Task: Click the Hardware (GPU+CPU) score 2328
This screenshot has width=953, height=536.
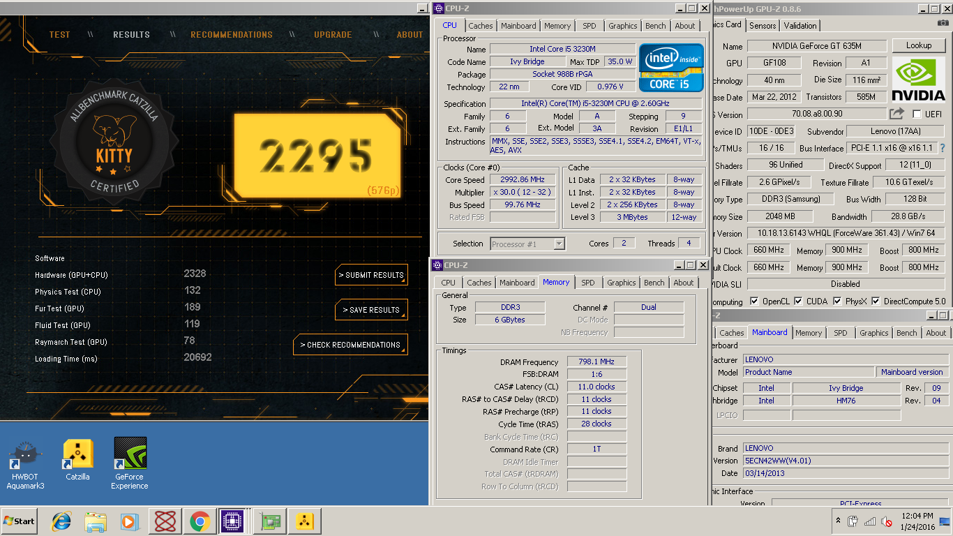Action: (195, 274)
